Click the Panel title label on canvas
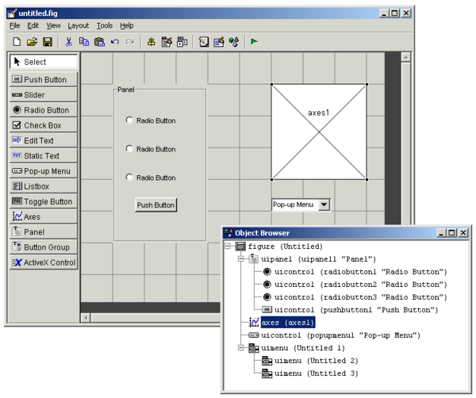This screenshot has height=398, width=476. tap(125, 90)
